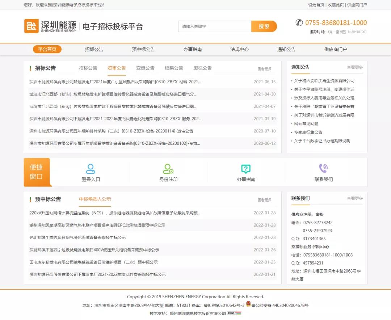Select the 结标公告 tab
391x320 pixels.
click(173, 68)
